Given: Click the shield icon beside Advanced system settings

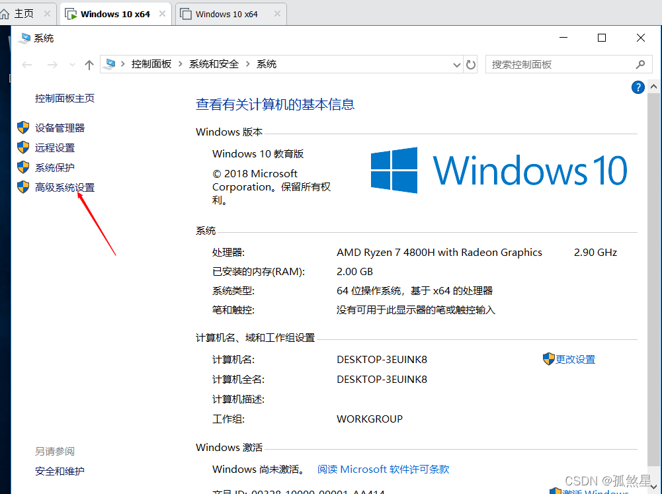Looking at the screenshot, I should (23, 187).
